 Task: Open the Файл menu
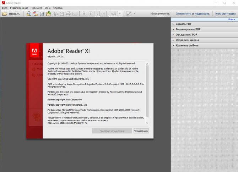point(5,8)
